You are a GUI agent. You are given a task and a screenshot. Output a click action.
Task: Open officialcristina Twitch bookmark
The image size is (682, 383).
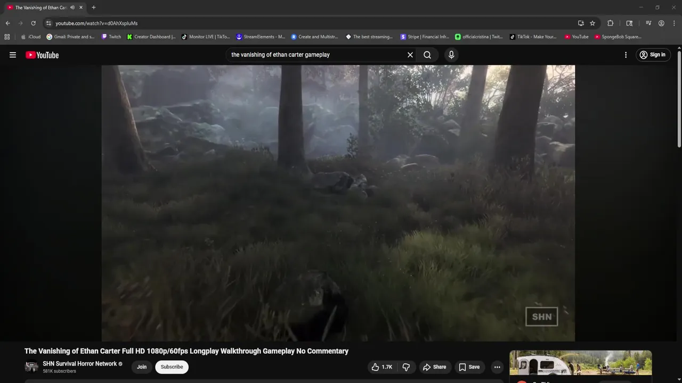tap(478, 37)
